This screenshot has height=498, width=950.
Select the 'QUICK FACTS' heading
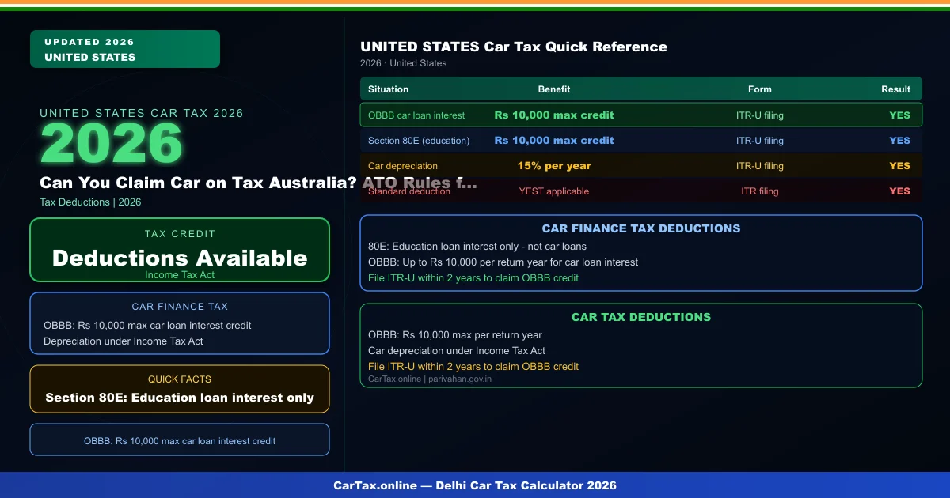180,379
